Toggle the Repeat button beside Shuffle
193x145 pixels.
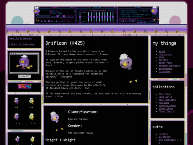click(68, 21)
